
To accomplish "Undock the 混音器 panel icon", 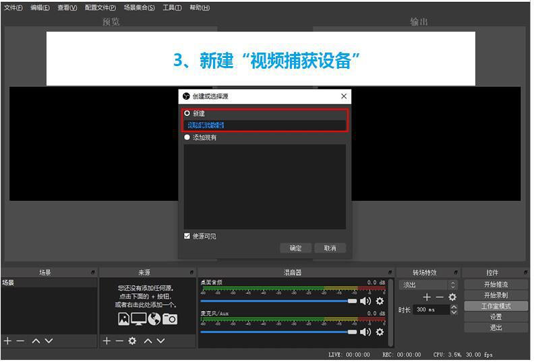I will tap(390, 272).
